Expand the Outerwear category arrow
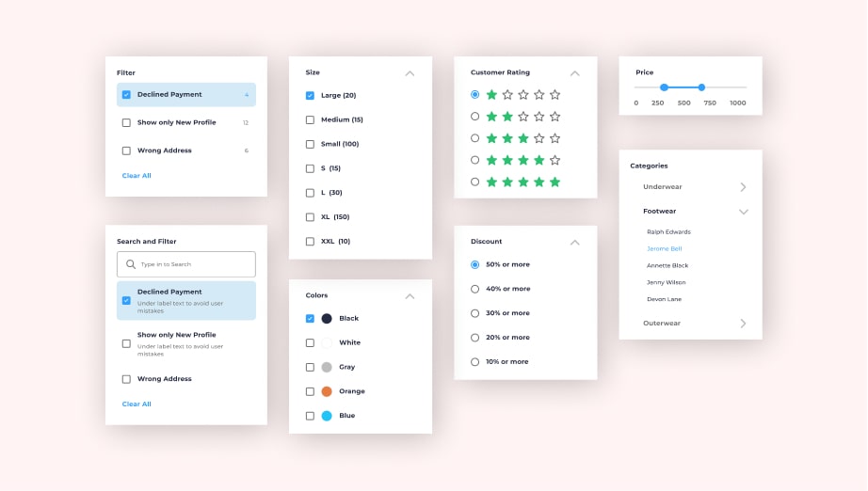This screenshot has height=491, width=868. point(743,324)
